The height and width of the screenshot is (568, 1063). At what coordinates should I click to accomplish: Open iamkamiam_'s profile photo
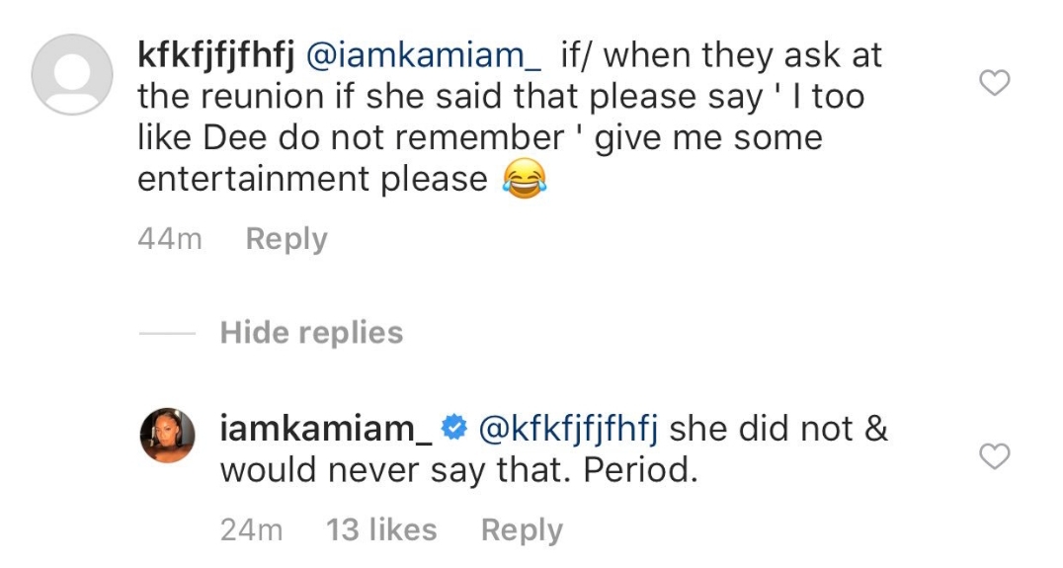[167, 436]
